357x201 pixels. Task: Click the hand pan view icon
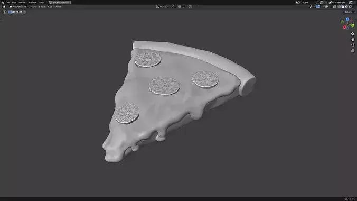point(353,40)
